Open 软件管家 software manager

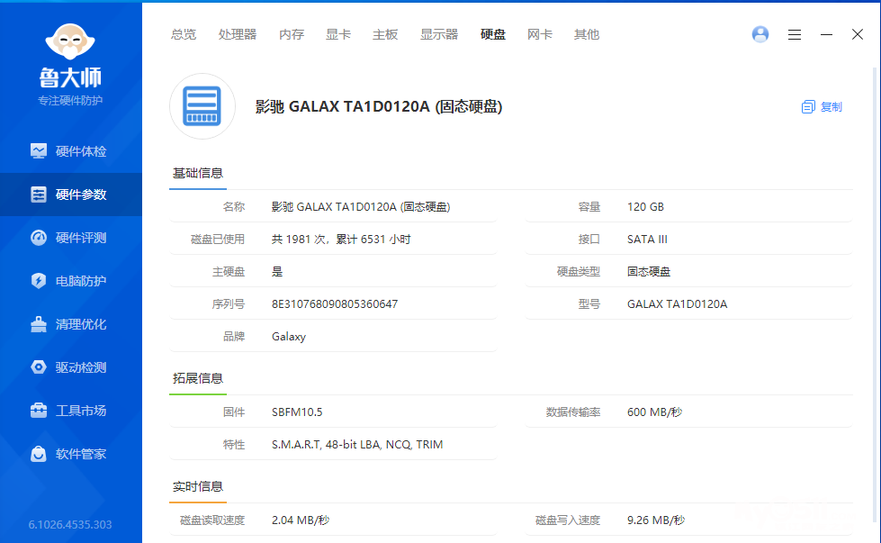pyautogui.click(x=70, y=454)
